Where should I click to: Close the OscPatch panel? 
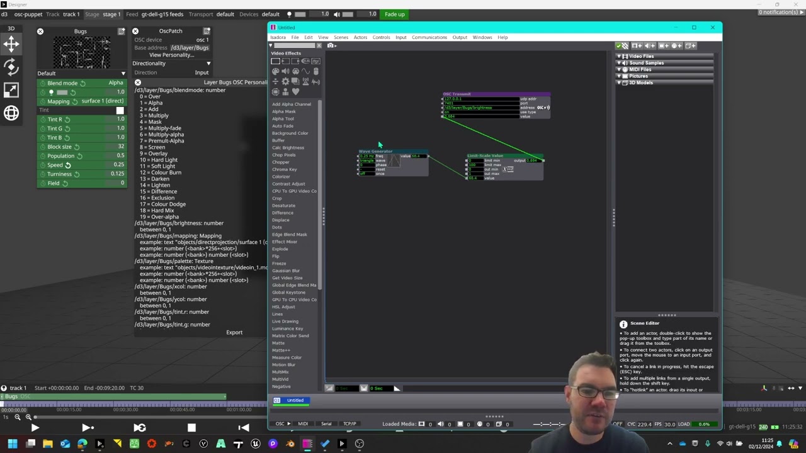click(135, 31)
